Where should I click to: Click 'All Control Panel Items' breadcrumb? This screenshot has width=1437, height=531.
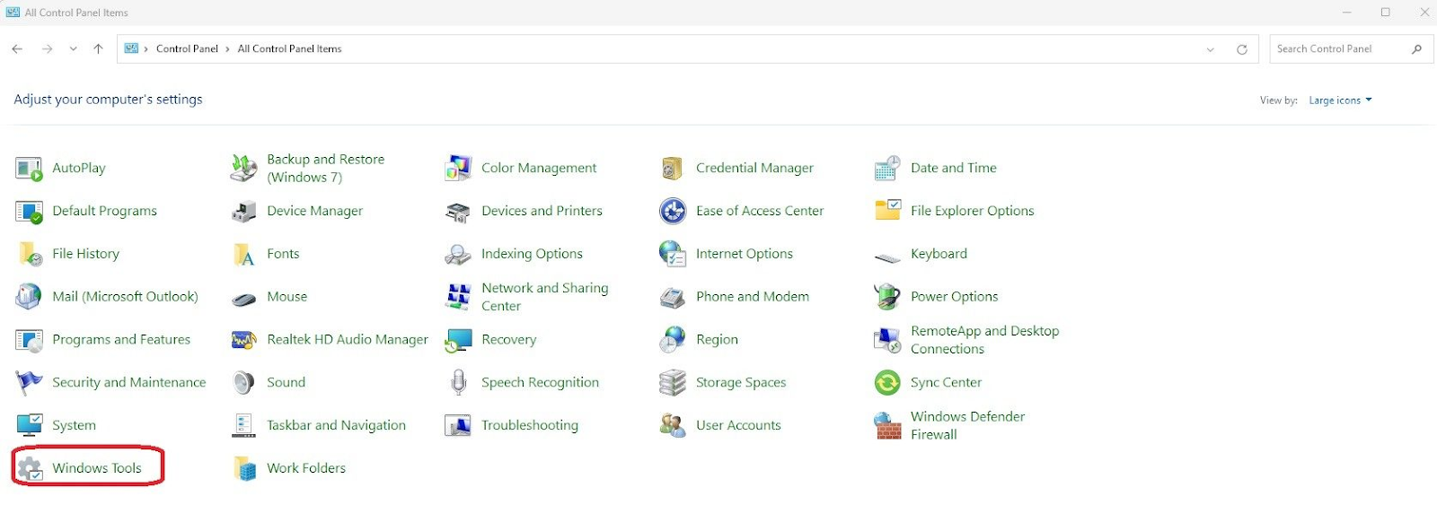(x=289, y=49)
